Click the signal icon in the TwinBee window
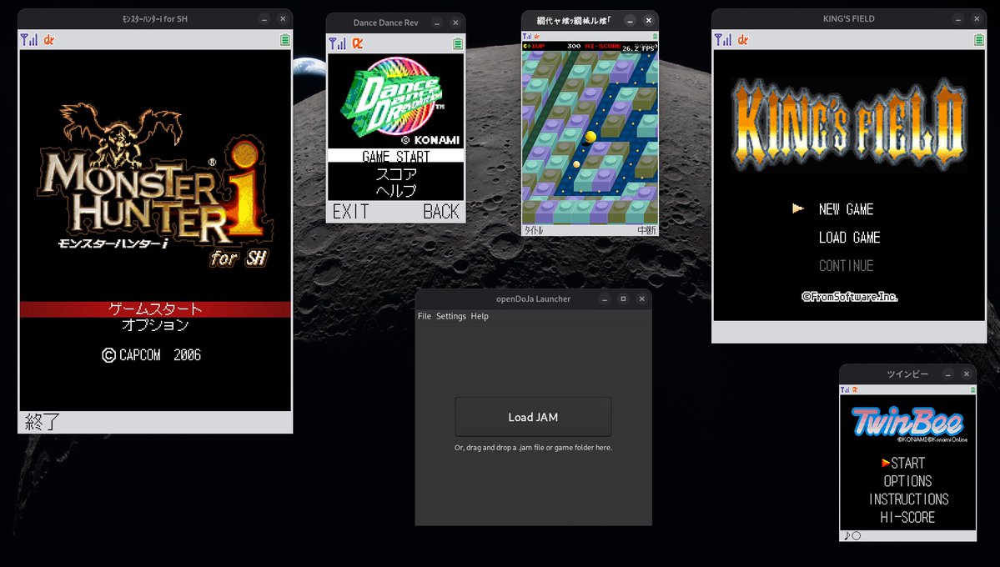This screenshot has width=1000, height=567. [x=844, y=389]
